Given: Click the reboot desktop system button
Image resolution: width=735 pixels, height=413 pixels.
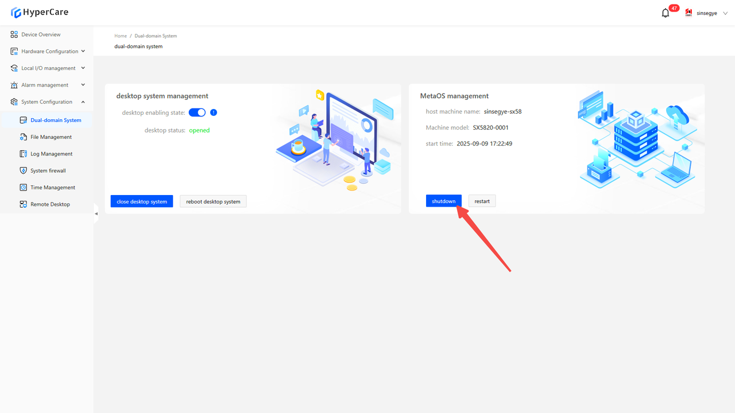Looking at the screenshot, I should 213,201.
